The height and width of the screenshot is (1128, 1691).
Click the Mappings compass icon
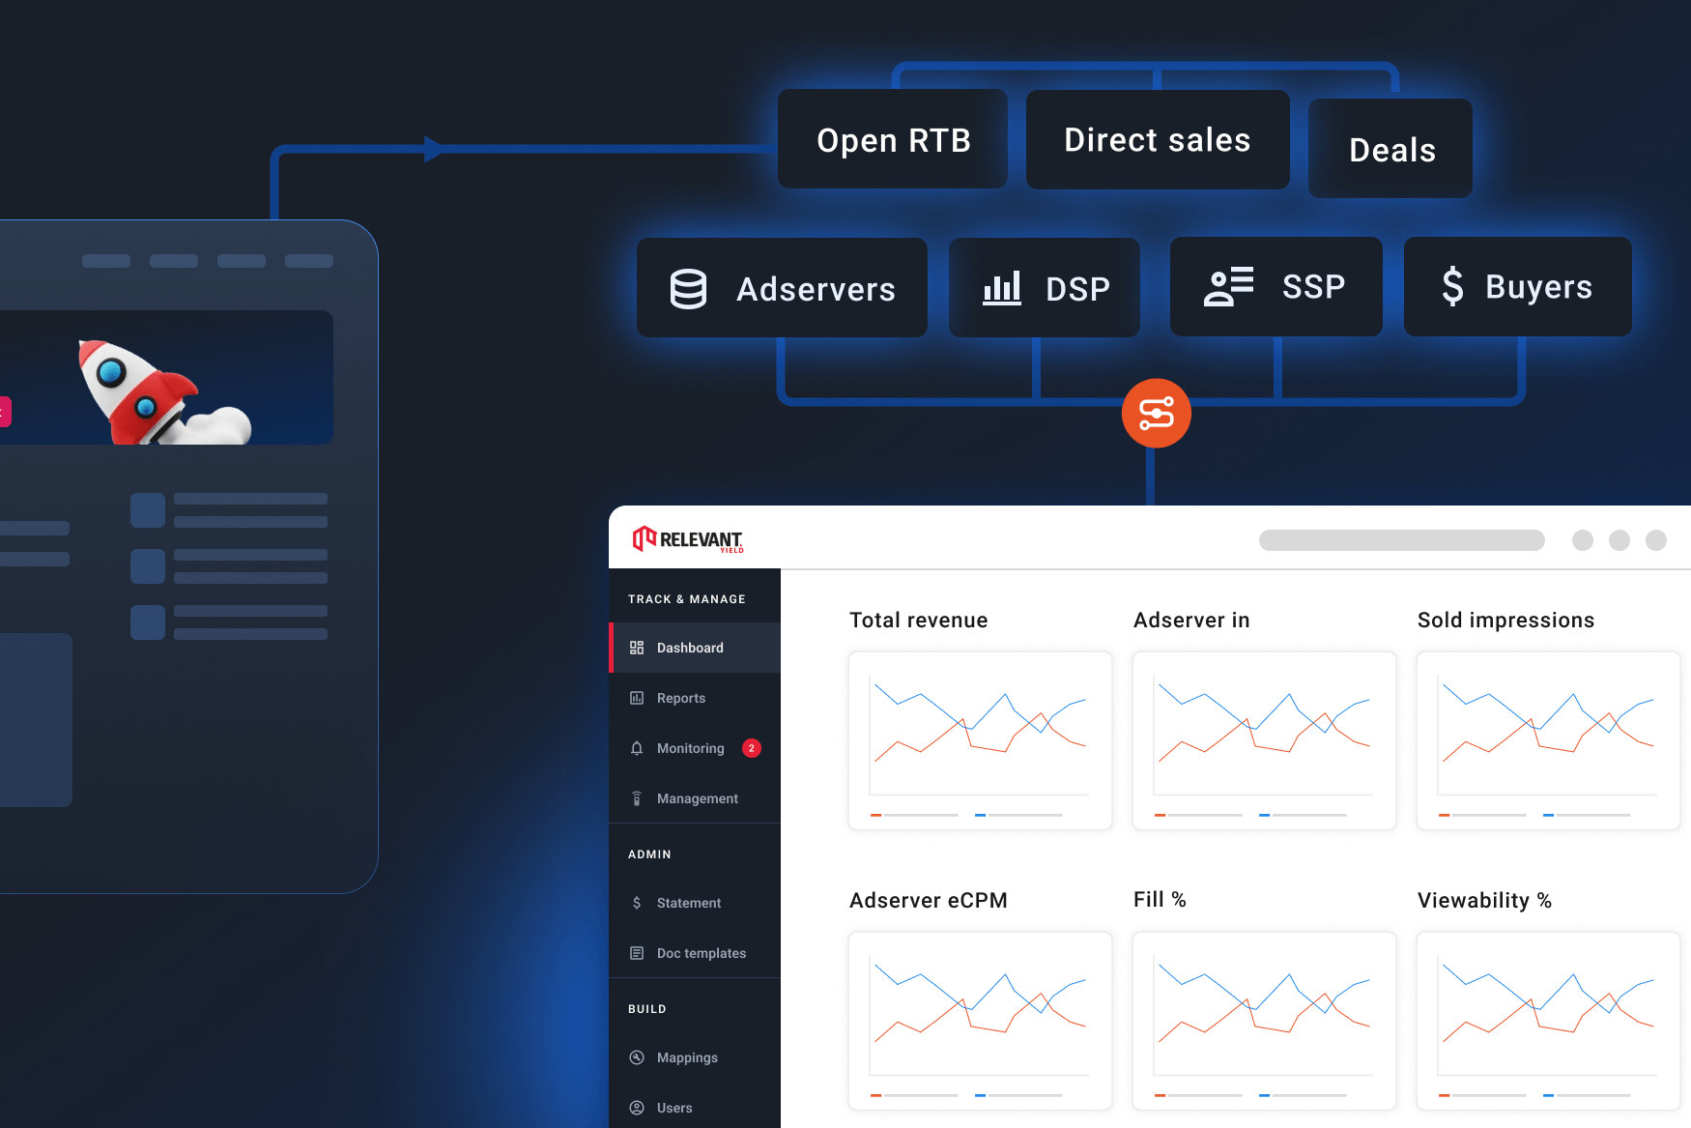coord(637,1057)
